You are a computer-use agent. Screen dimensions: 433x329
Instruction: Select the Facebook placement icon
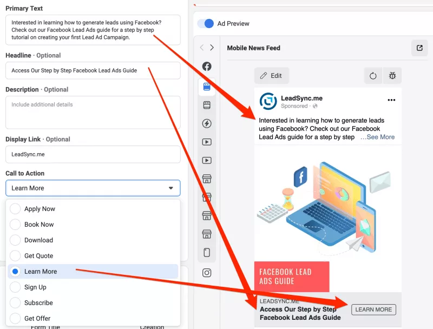pyautogui.click(x=207, y=66)
